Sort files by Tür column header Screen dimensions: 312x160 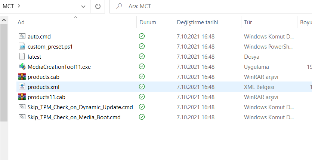[248, 22]
